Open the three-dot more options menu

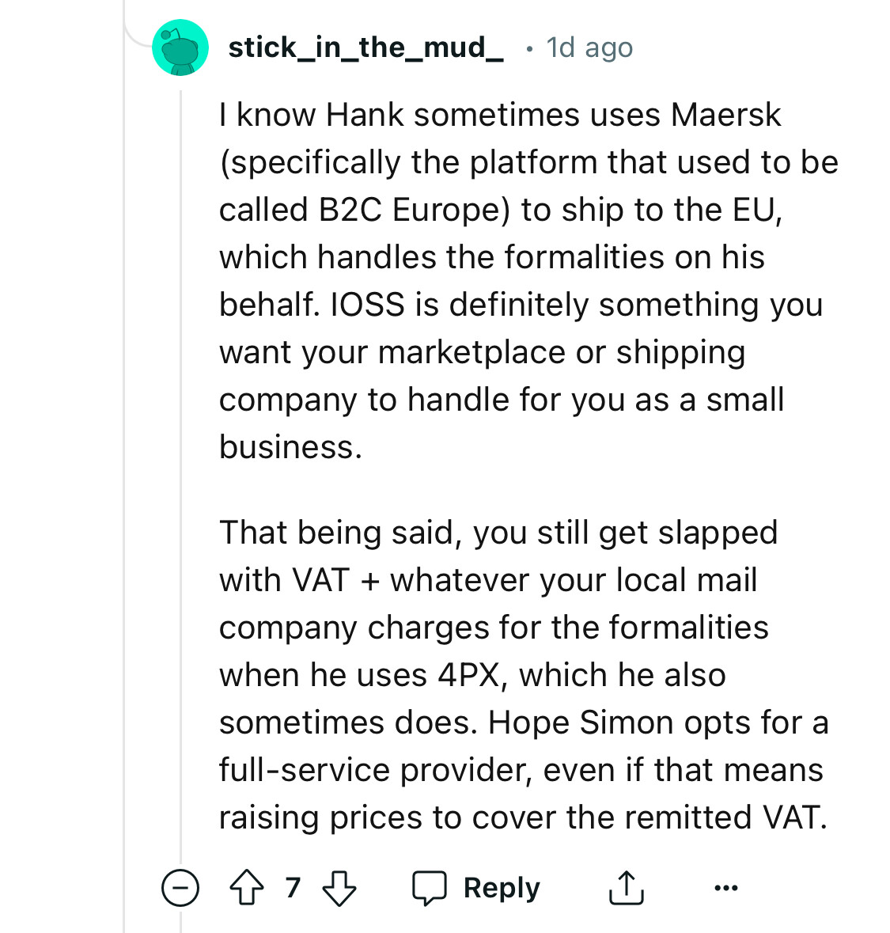click(725, 888)
